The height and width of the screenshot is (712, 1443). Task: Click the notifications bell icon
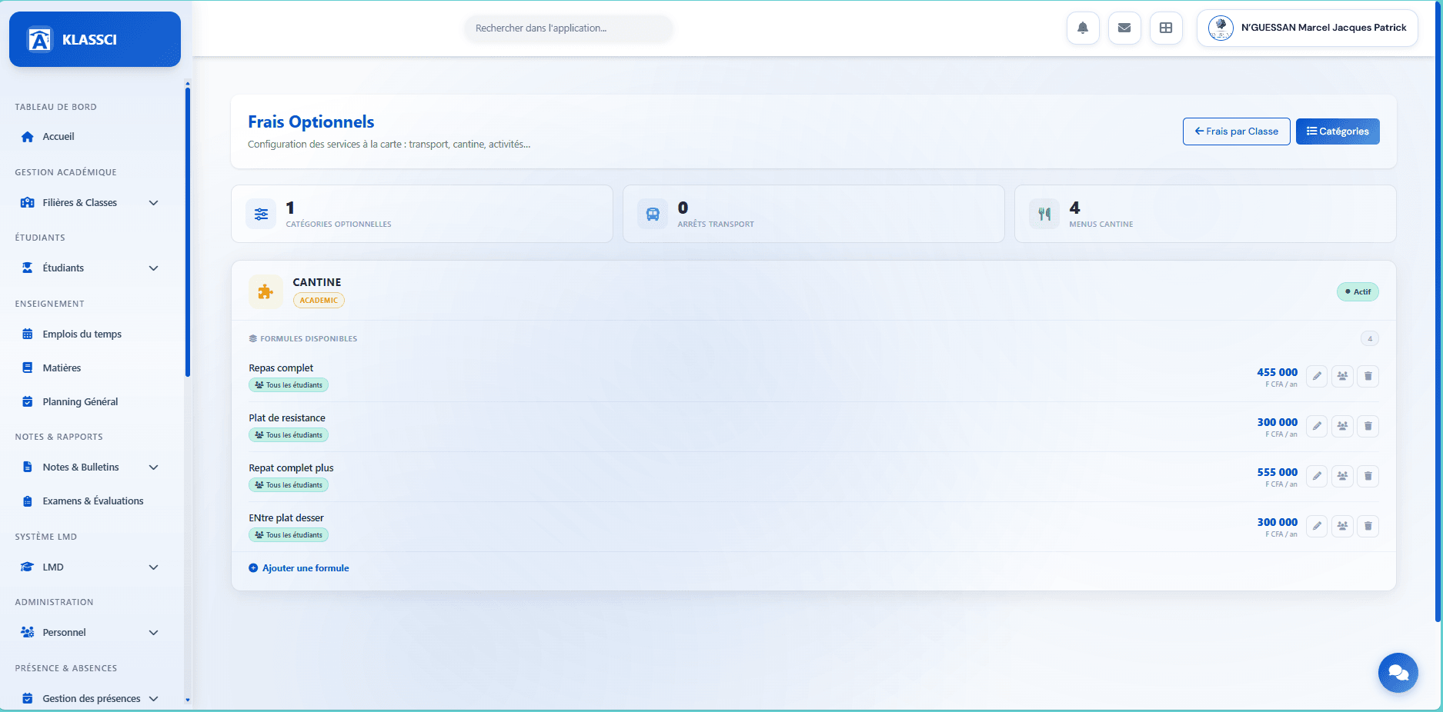tap(1082, 28)
